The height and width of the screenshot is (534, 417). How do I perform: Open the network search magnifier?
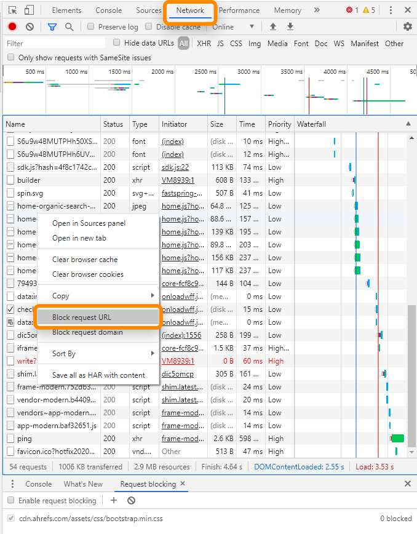click(x=69, y=27)
